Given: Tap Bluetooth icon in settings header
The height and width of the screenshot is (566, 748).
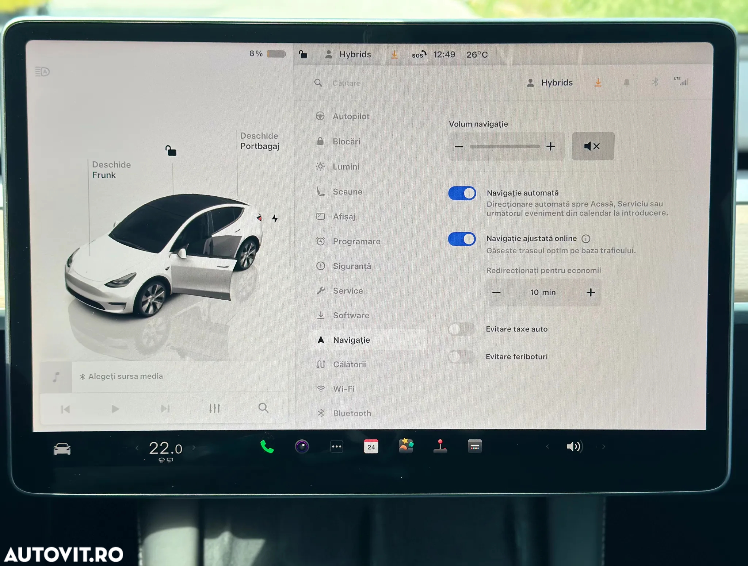Looking at the screenshot, I should coord(655,82).
